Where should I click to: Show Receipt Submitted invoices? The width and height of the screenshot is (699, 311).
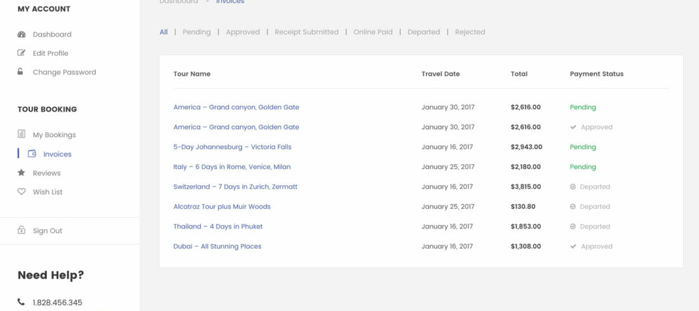(x=306, y=32)
